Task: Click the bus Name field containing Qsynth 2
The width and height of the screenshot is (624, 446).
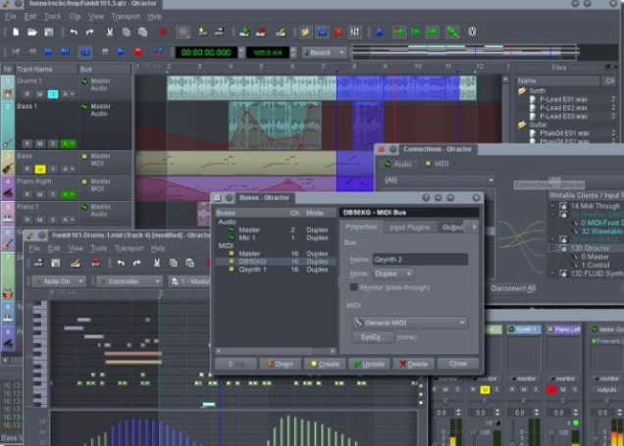Action: tap(420, 260)
